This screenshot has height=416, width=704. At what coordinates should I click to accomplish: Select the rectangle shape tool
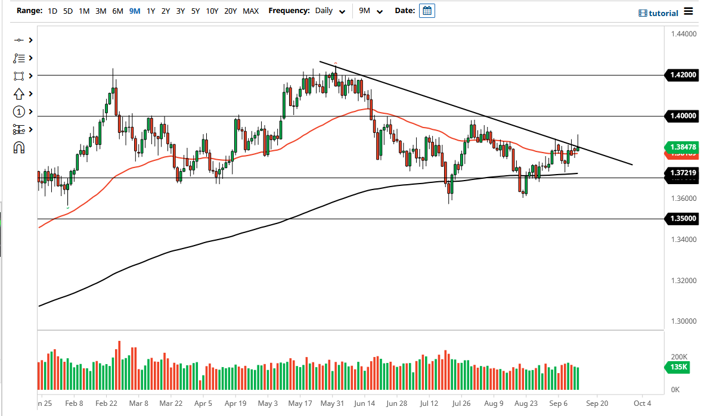pyautogui.click(x=20, y=76)
